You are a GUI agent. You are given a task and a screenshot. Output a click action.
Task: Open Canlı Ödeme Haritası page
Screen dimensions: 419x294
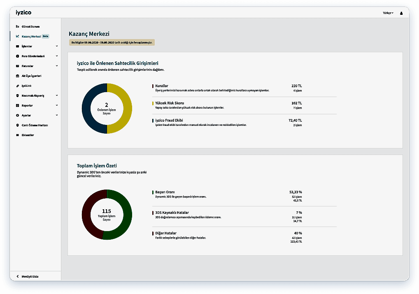point(35,125)
